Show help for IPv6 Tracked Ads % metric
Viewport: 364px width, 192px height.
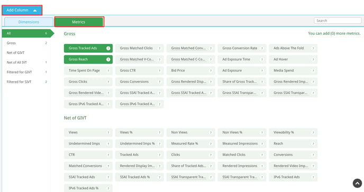point(108,188)
